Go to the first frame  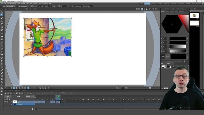pyautogui.click(x=9, y=88)
